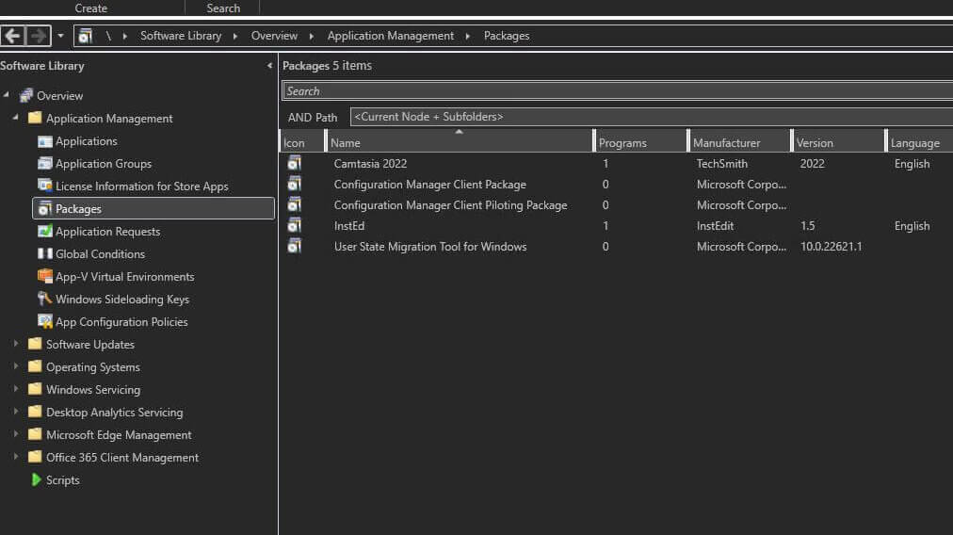The width and height of the screenshot is (953, 535).
Task: Sort by the Manufacturer column header
Action: point(739,143)
